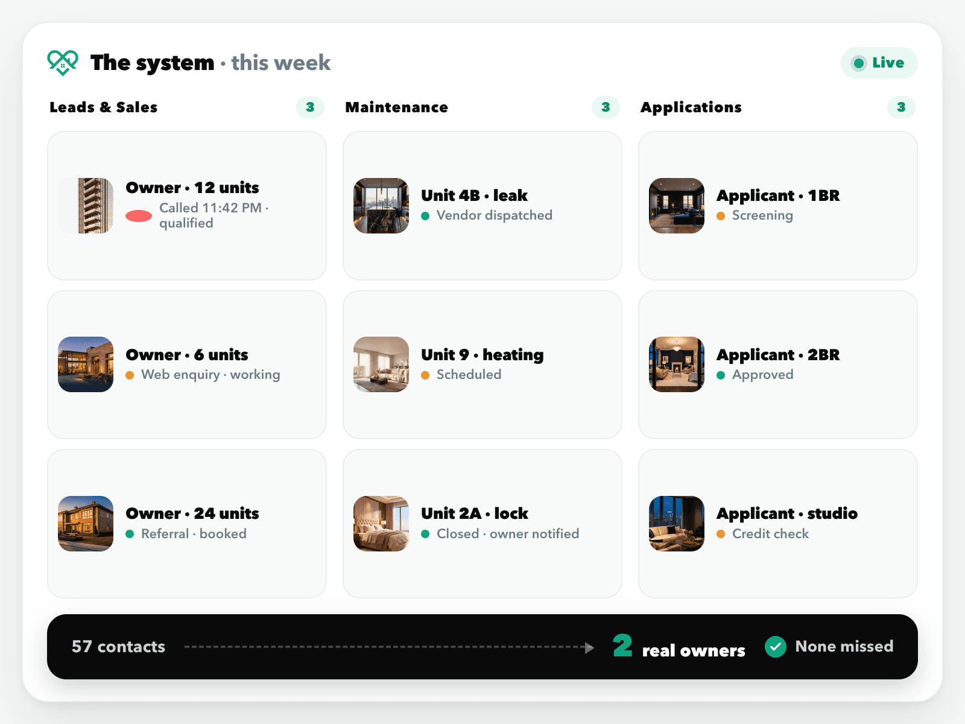965x724 pixels.
Task: Click the green dot beside Closed owner notified
Action: tap(425, 534)
